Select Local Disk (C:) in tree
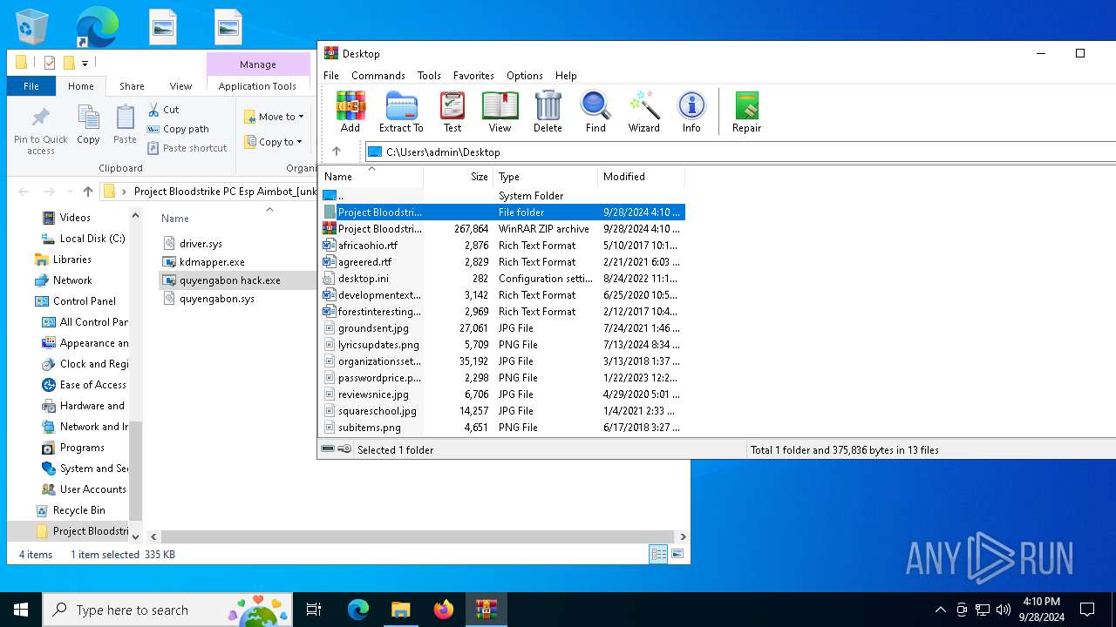Viewport: 1116px width, 627px height. [92, 239]
